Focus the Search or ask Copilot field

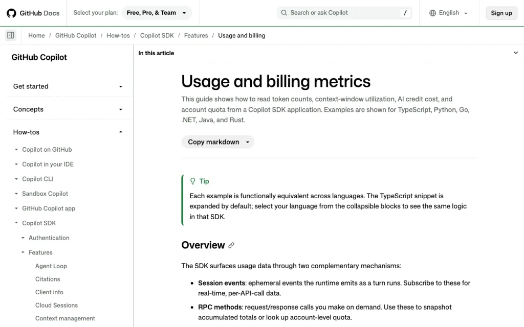coord(344,13)
